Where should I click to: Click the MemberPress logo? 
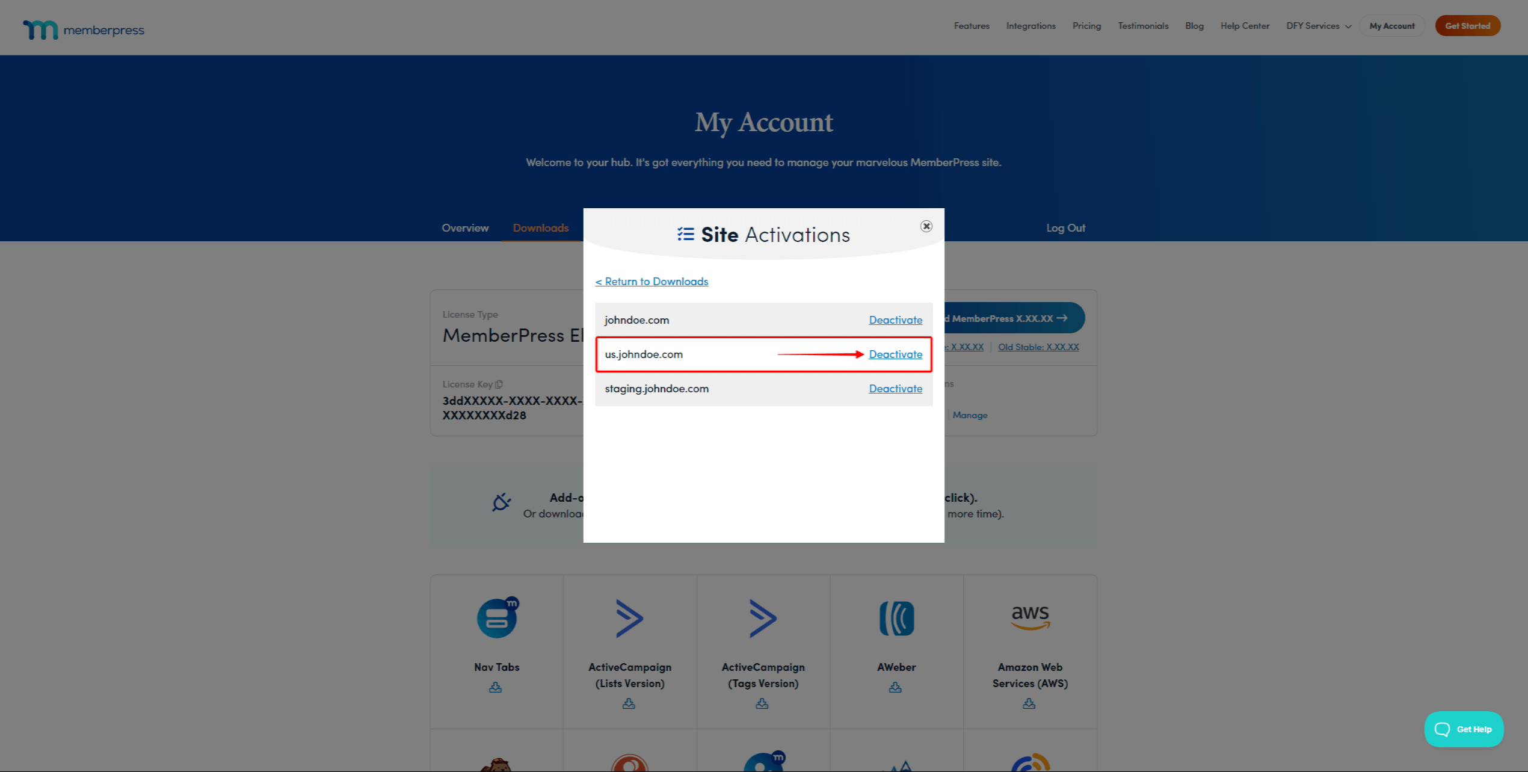pyautogui.click(x=84, y=29)
